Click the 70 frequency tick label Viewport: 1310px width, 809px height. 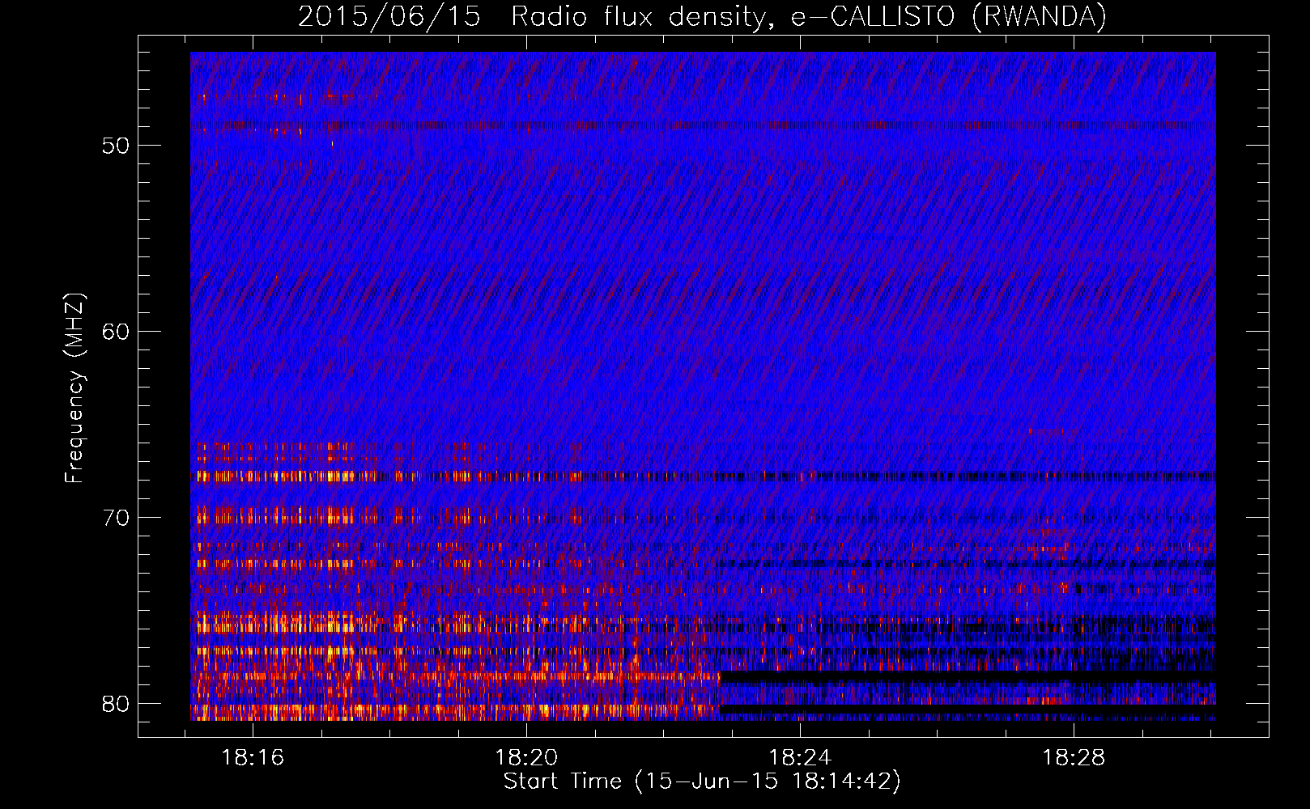[116, 518]
